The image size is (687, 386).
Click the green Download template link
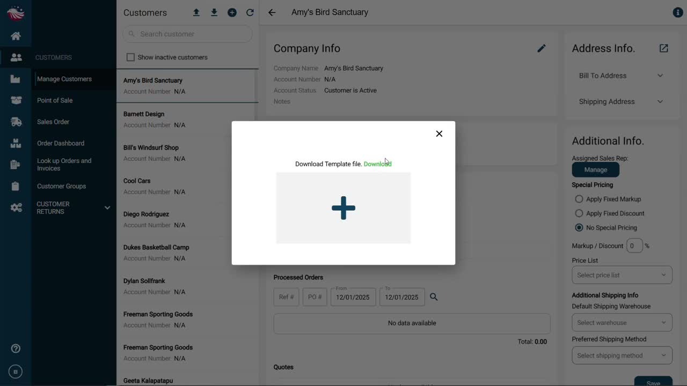(x=377, y=164)
